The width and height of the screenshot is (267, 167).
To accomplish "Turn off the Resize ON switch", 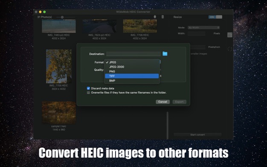I will tap(215, 17).
